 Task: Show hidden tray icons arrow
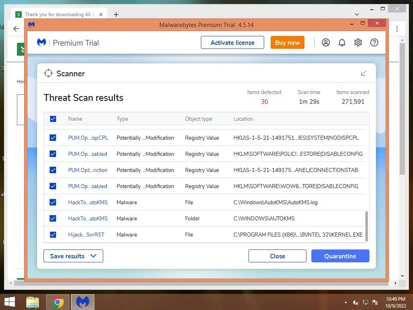tap(346, 302)
